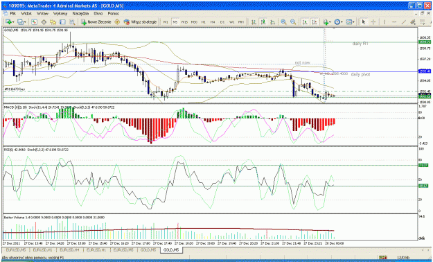Open a new chart with the toolbar icon
The image size is (433, 262).
(8, 22)
